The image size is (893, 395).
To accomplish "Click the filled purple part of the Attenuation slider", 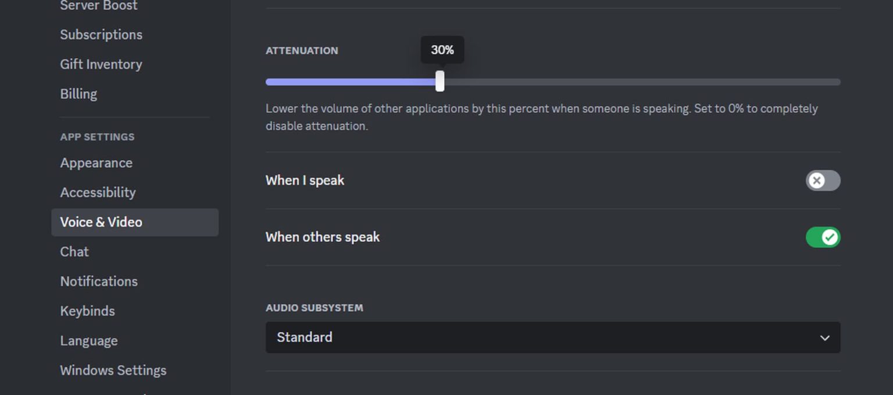I will click(x=349, y=82).
